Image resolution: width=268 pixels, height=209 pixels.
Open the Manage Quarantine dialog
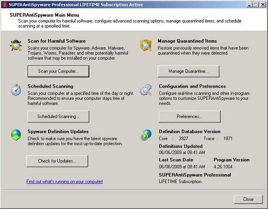188,71
